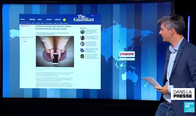Click the second Most viewed story headline
Viewport: 196px width, 116px height.
click(x=92, y=37)
